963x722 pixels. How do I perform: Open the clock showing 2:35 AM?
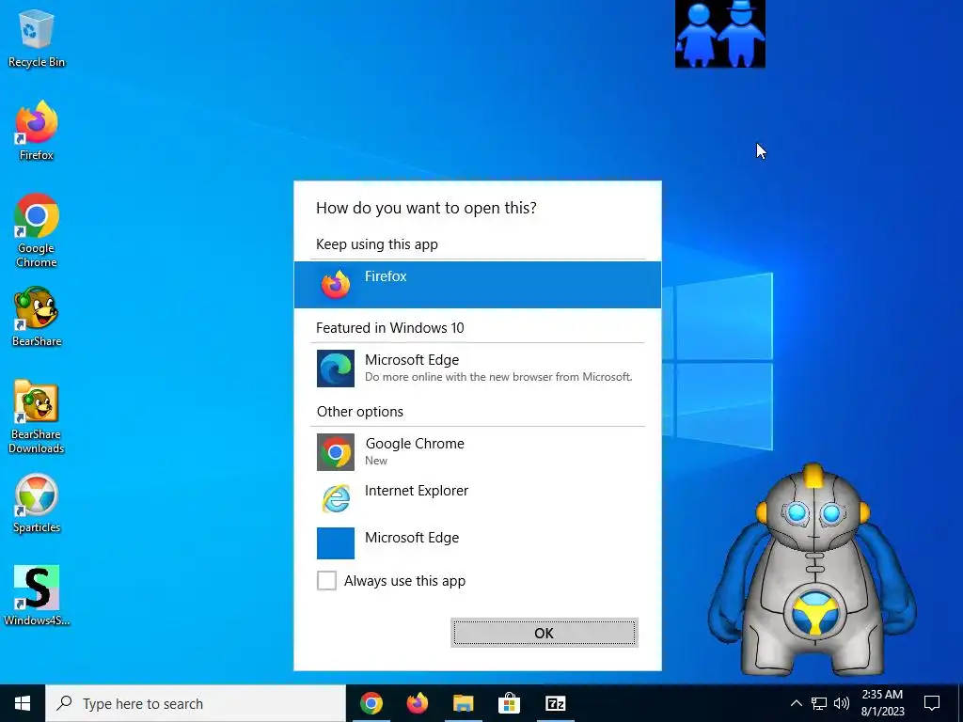(882, 703)
